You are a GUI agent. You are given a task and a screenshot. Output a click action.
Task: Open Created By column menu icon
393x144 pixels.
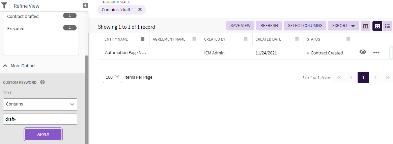click(x=246, y=40)
